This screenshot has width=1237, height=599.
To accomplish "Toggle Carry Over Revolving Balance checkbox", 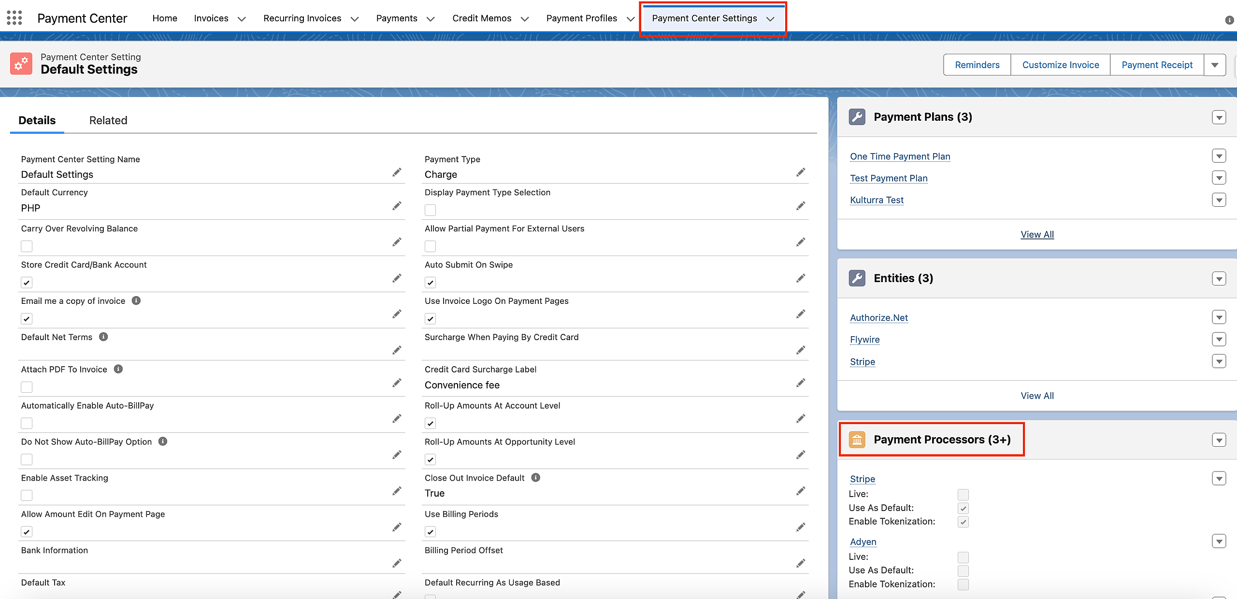I will click(x=27, y=246).
